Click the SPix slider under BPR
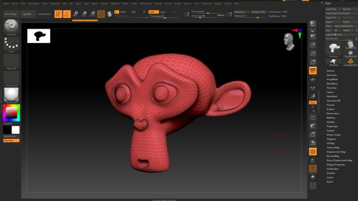Screen dimensions: 358x201 (313, 30)
